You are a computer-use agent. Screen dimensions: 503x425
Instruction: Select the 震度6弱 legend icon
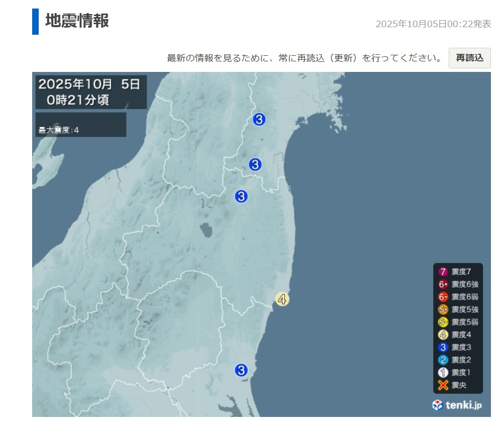443,297
